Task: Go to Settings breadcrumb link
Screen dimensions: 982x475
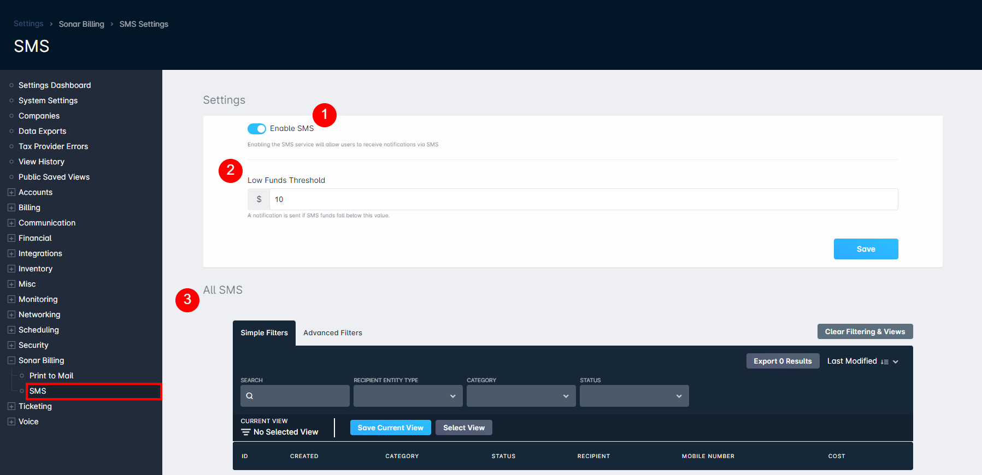Action: pyautogui.click(x=28, y=23)
